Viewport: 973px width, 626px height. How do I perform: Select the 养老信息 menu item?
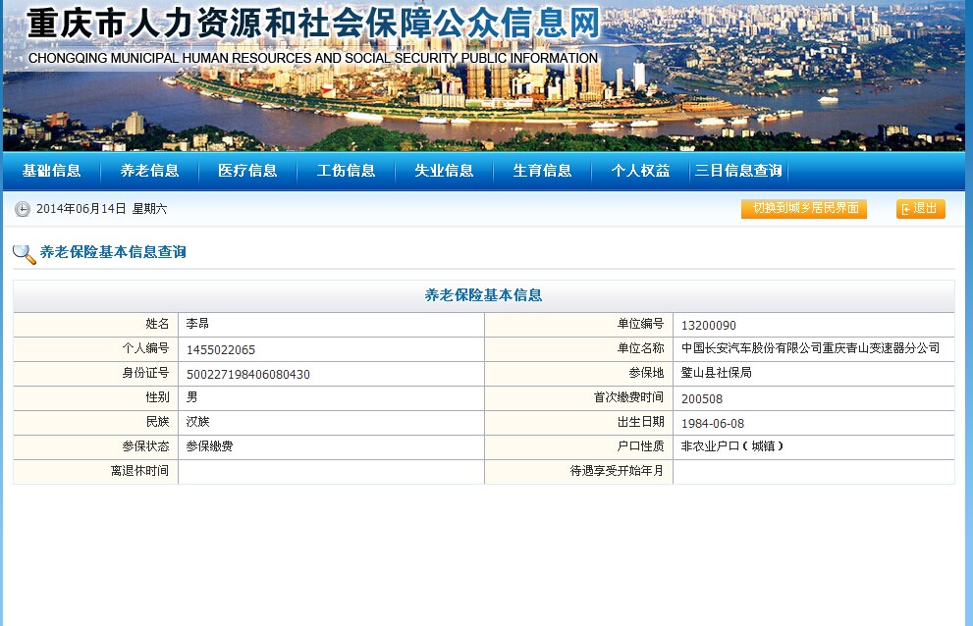click(x=149, y=171)
